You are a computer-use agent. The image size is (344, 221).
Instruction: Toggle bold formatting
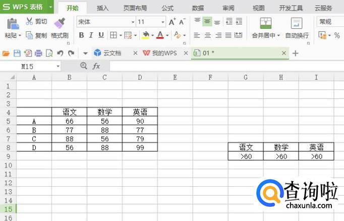[x=81, y=35]
